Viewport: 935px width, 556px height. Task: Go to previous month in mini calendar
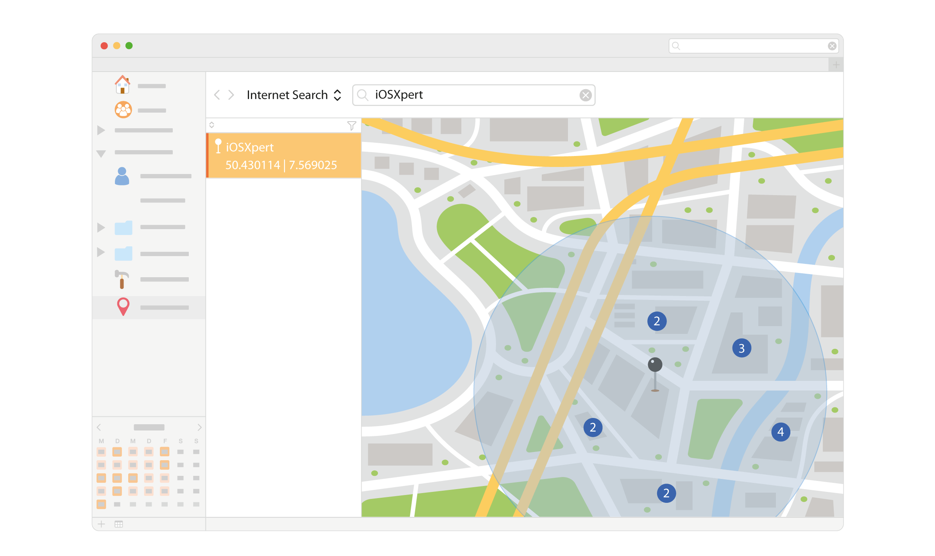pos(99,427)
